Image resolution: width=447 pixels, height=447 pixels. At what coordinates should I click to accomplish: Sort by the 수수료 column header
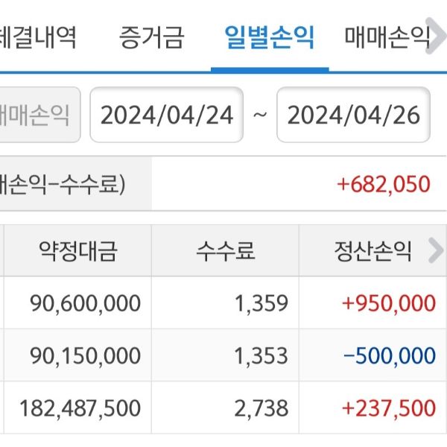click(225, 252)
